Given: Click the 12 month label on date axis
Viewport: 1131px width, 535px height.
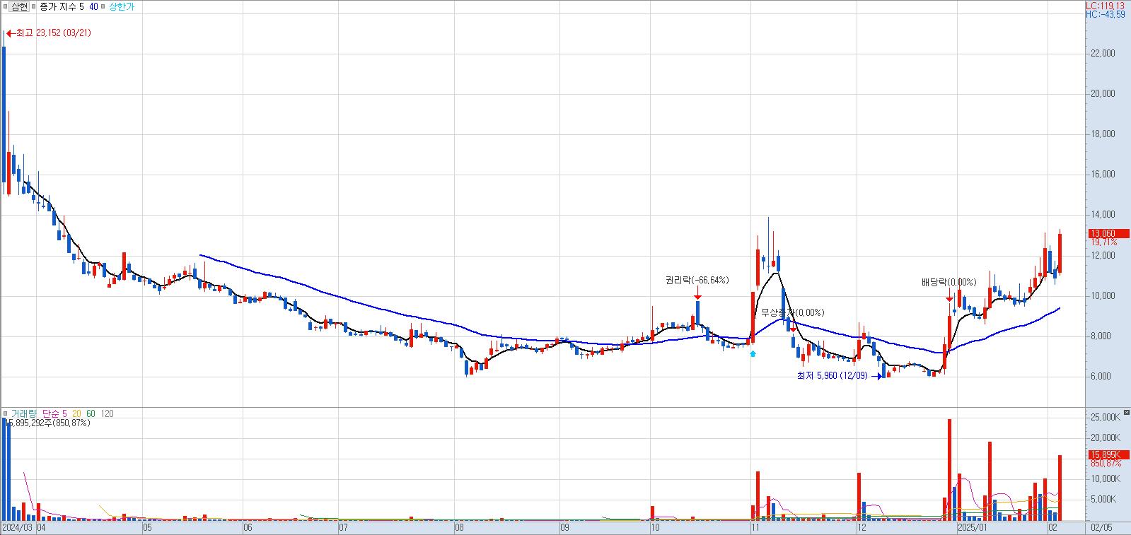Looking at the screenshot, I should pos(861,527).
